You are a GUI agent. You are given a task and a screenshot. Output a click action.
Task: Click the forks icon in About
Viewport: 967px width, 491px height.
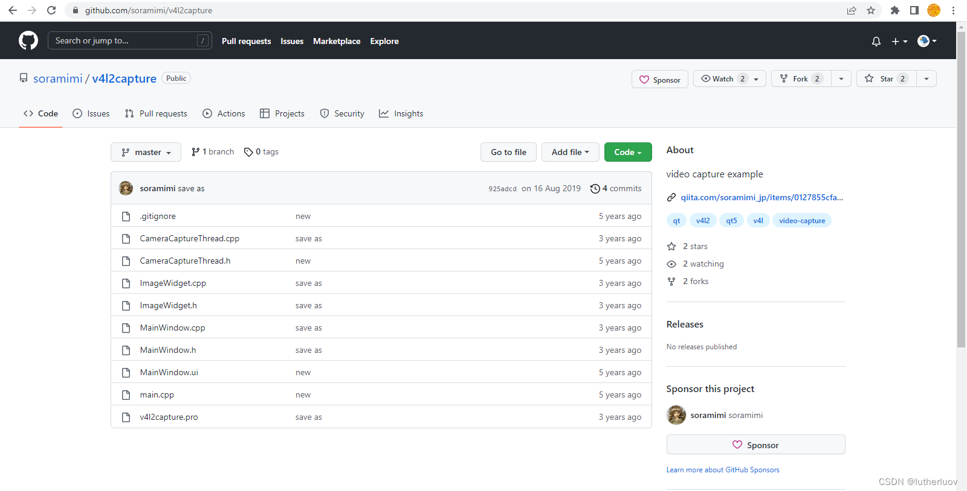point(671,281)
